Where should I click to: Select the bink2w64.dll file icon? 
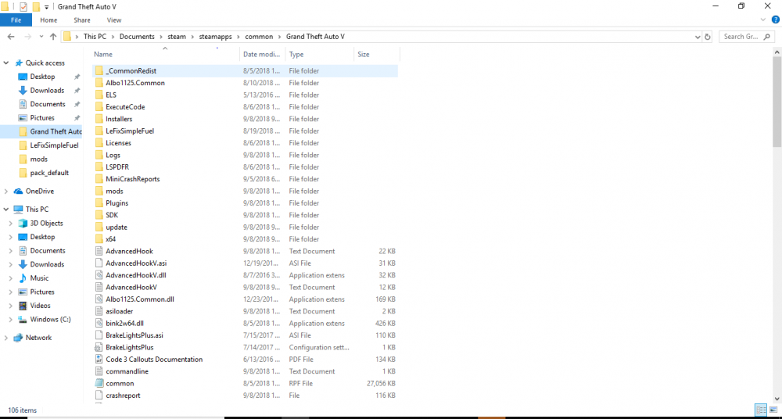point(99,323)
